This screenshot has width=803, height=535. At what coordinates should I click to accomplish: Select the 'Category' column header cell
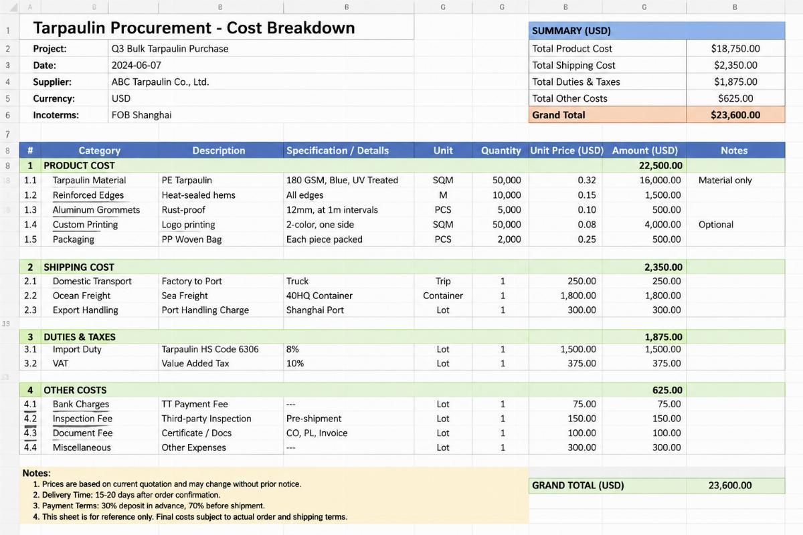pyautogui.click(x=100, y=150)
